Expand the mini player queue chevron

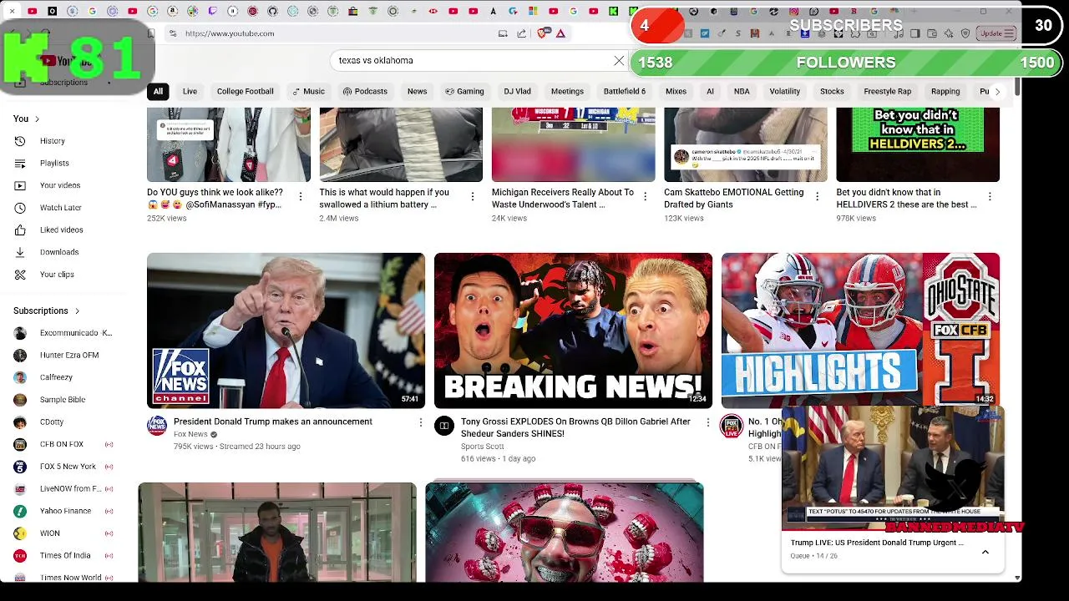coord(985,552)
